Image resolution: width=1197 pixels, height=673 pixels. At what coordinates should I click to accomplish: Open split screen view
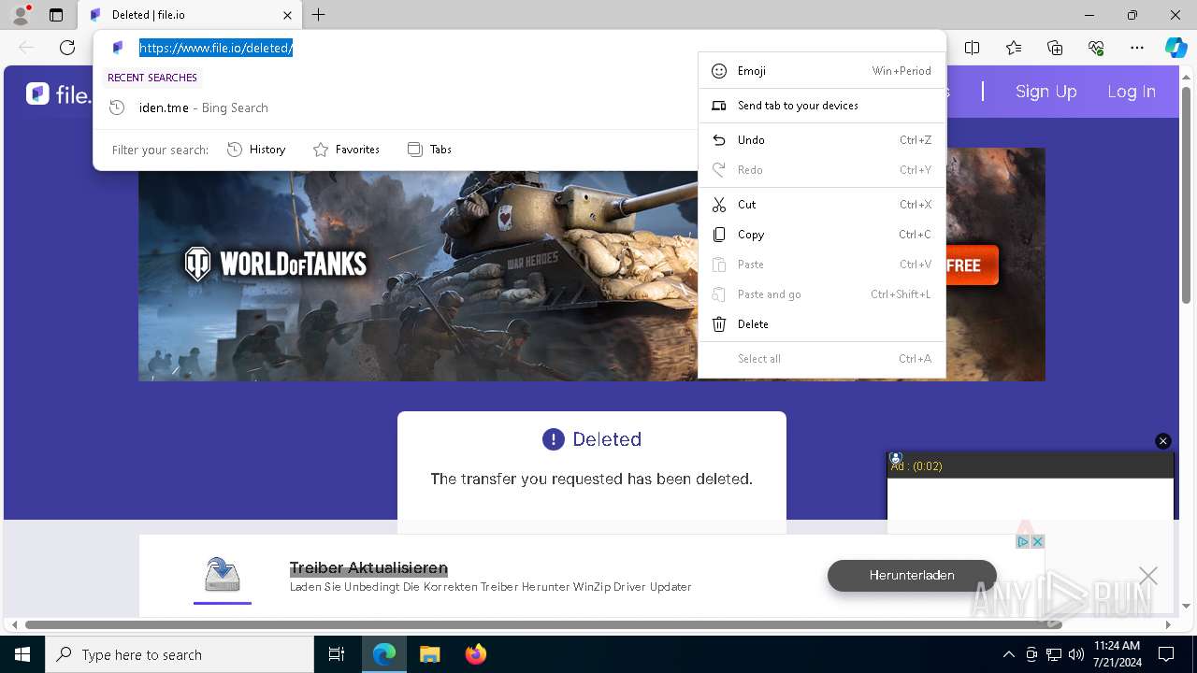click(973, 48)
